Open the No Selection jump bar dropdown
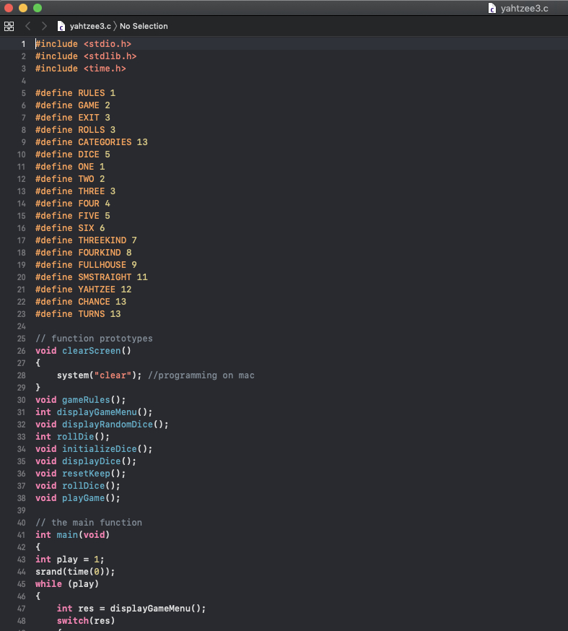This screenshot has width=568, height=631. click(x=144, y=26)
